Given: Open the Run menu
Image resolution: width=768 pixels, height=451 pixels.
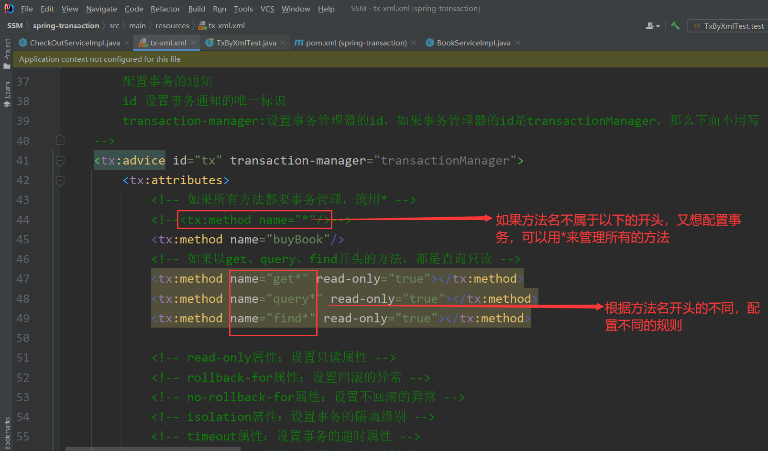Looking at the screenshot, I should pos(219,9).
